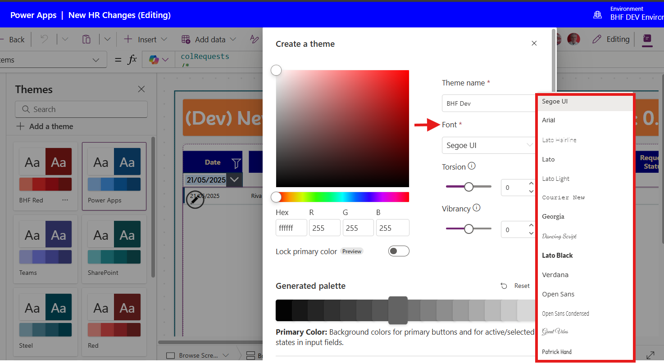Click the purple comments panel icon
The height and width of the screenshot is (363, 664).
[647, 39]
